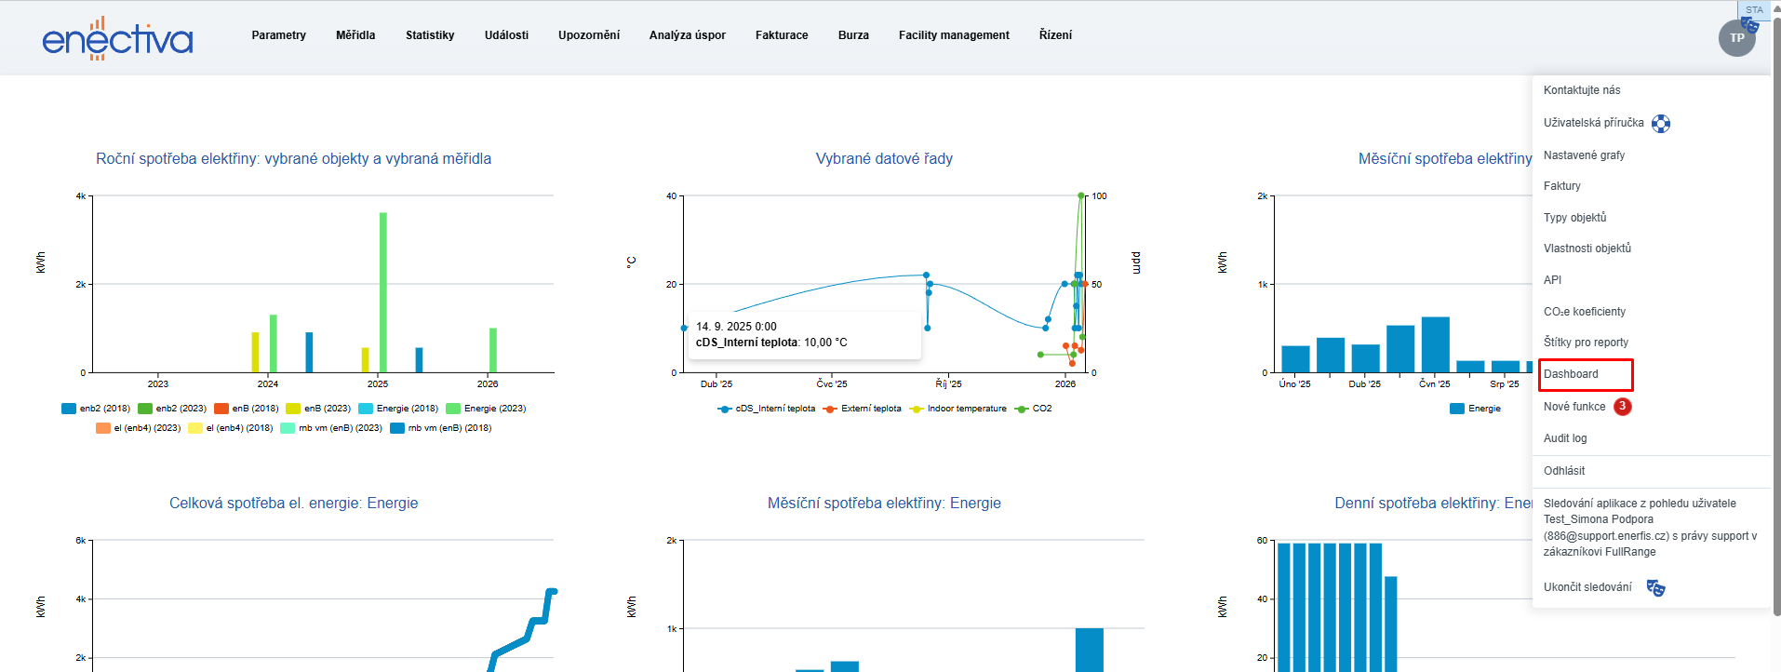Click the green marker icon for CO2 legend
The image size is (1781, 672).
pos(1022,409)
